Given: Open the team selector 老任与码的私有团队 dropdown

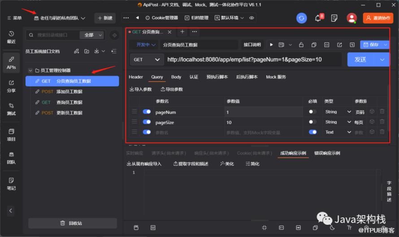Looking at the screenshot, I should (x=60, y=18).
